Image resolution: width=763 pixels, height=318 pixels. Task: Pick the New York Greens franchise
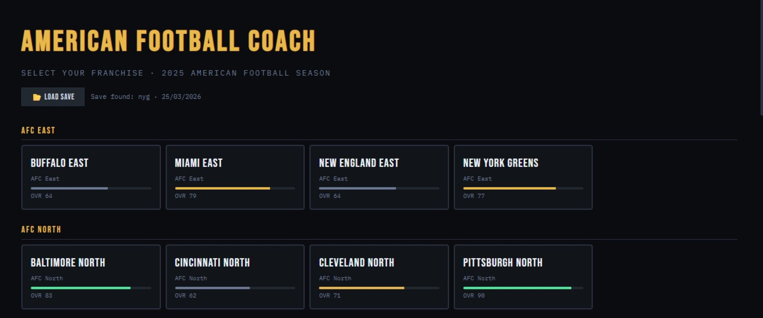[523, 177]
